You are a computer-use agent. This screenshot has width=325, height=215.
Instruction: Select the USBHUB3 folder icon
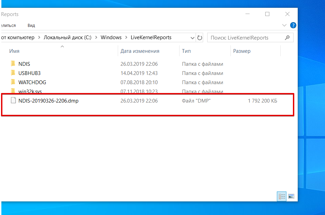click(13, 73)
